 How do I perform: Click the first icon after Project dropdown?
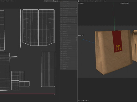click(x=53, y=1)
